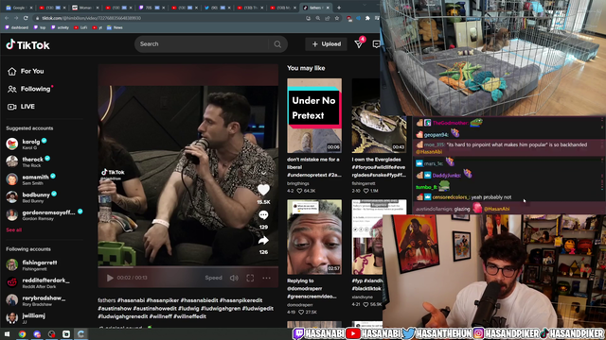
Task: Go back in browser history
Action: coord(7,18)
